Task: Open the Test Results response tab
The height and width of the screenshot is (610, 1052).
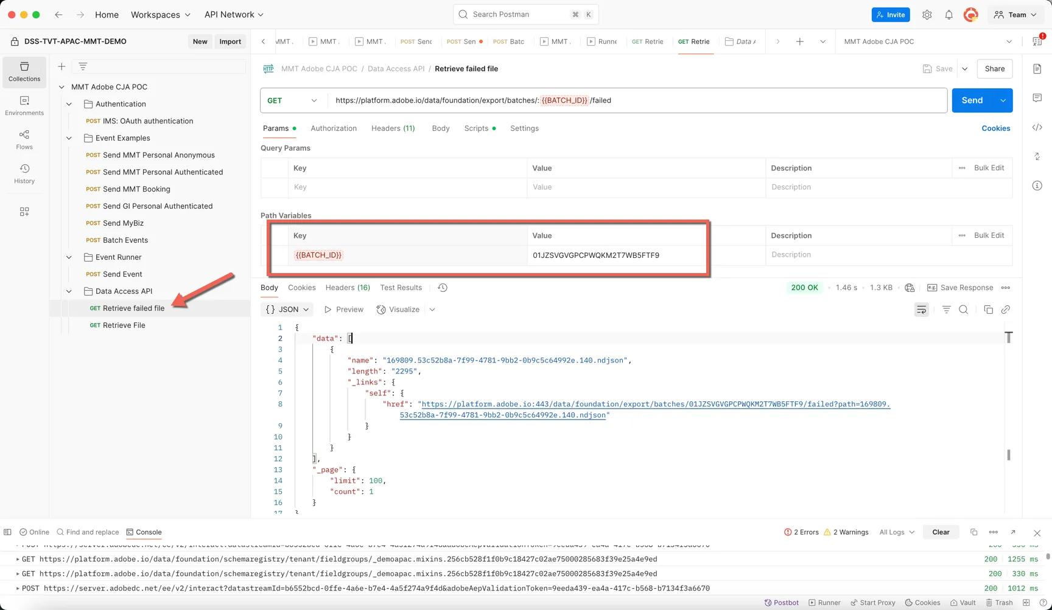Action: point(401,288)
